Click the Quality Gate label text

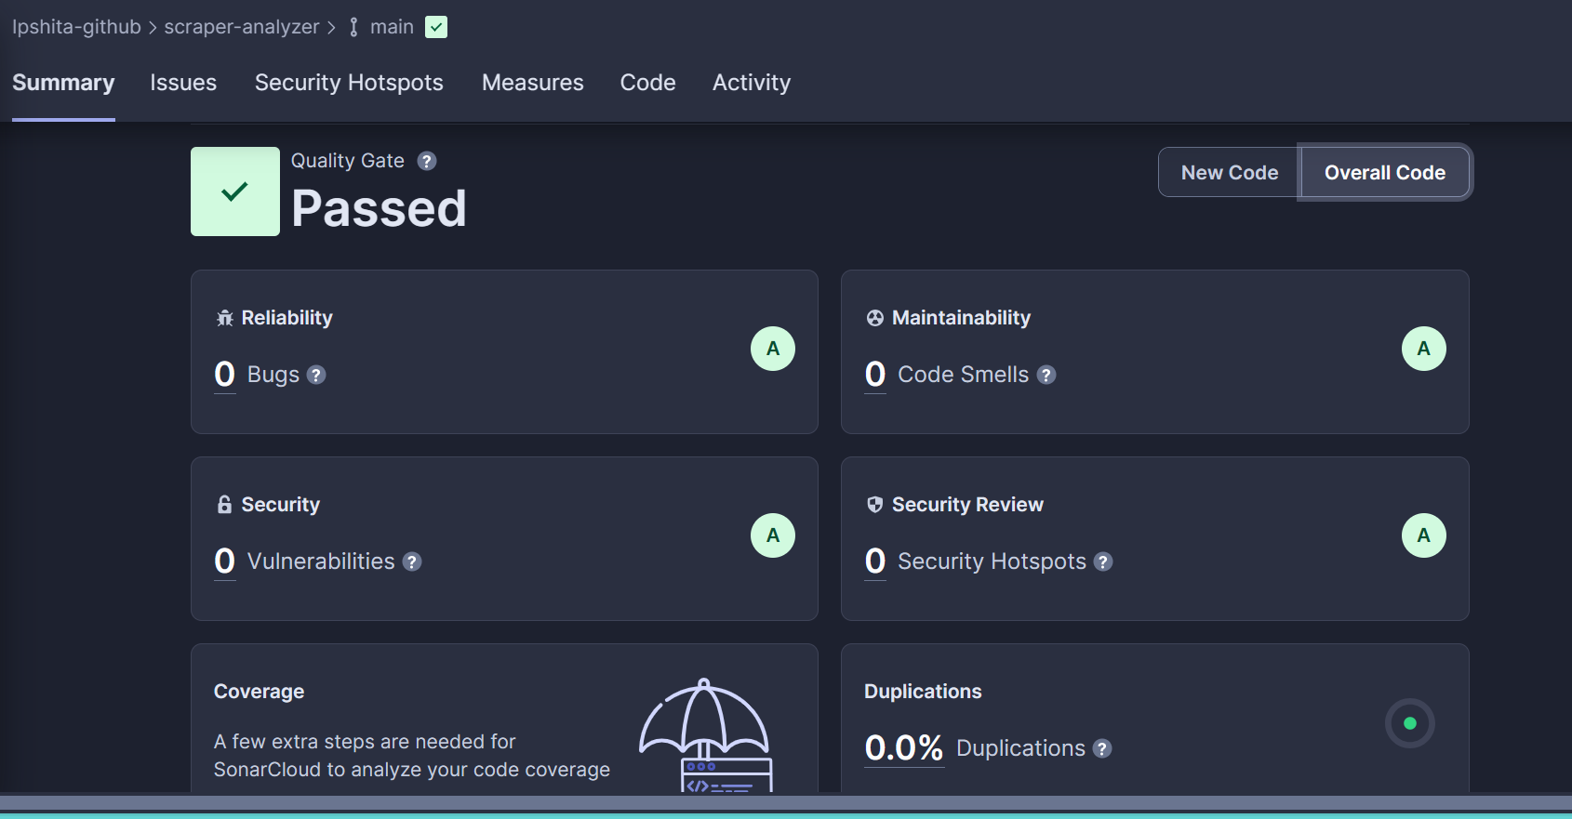click(x=348, y=161)
